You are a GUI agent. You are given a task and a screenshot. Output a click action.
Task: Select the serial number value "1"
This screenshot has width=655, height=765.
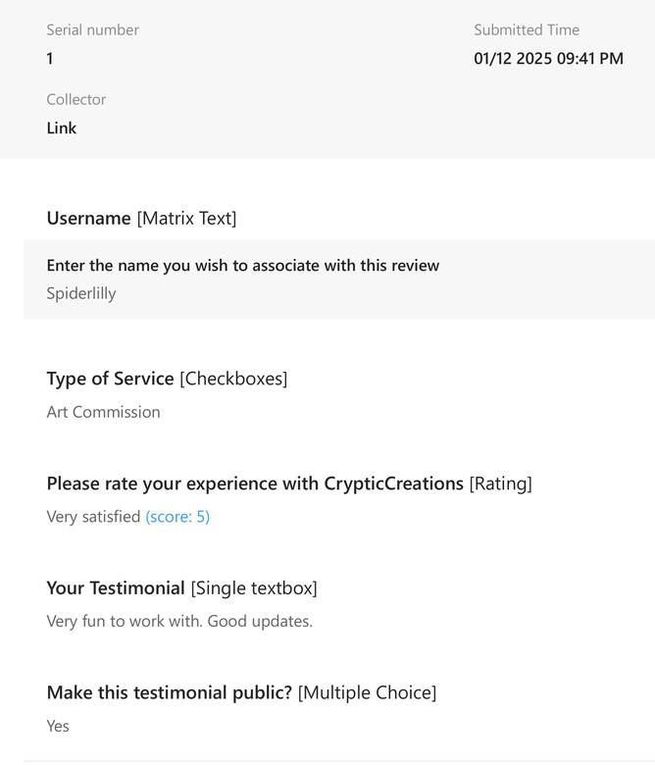pyautogui.click(x=50, y=59)
